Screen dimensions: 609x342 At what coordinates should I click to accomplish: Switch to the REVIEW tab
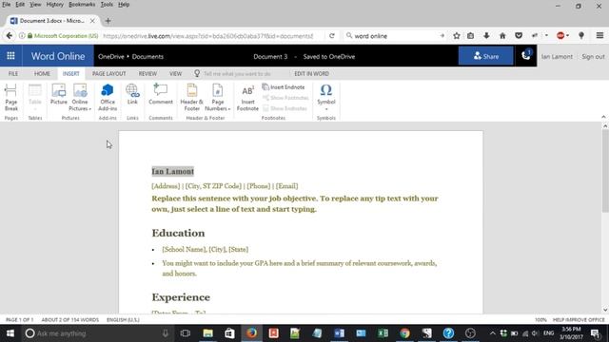tap(147, 73)
